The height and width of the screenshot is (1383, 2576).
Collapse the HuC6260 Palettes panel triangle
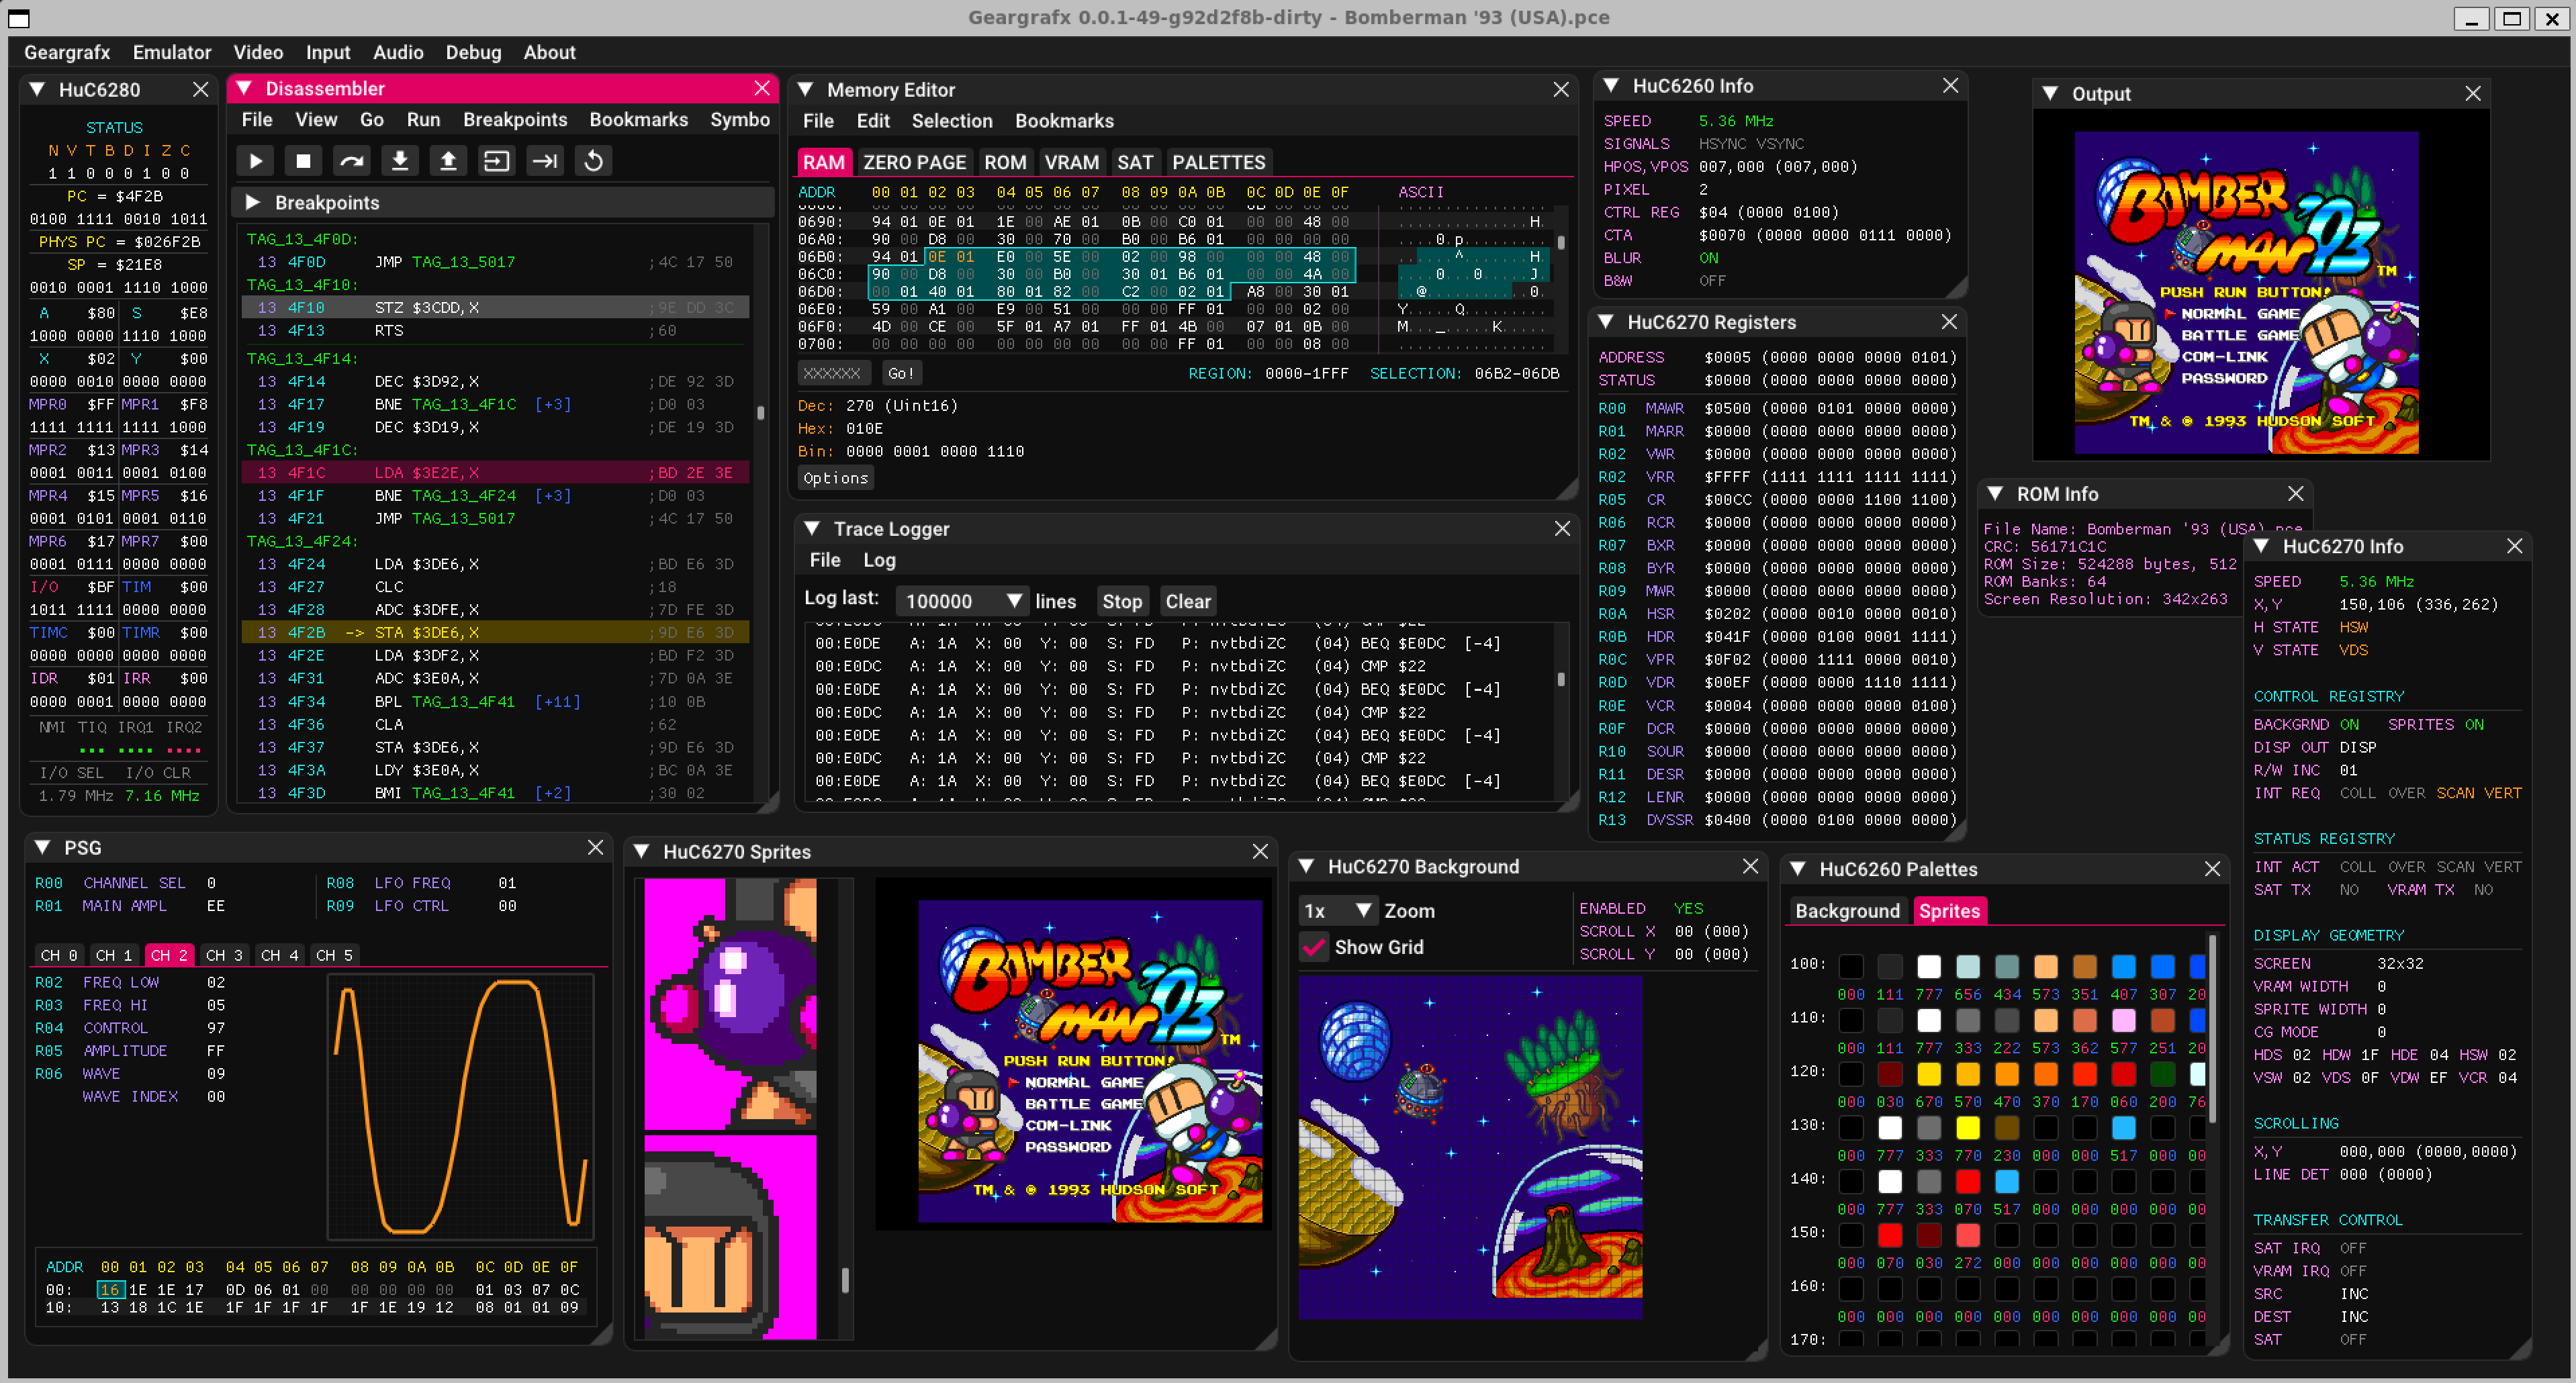(1797, 869)
